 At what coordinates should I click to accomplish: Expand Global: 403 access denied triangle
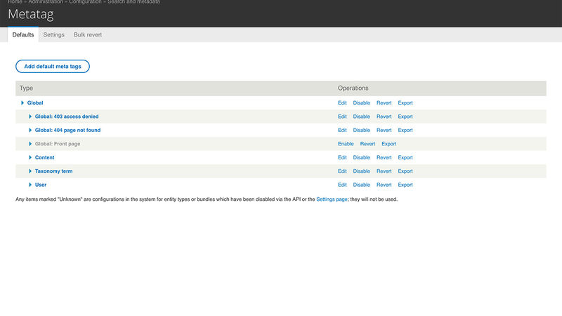[30, 117]
